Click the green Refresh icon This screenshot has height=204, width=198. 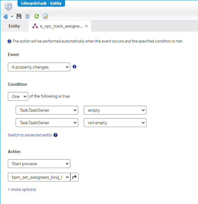[x=37, y=16]
